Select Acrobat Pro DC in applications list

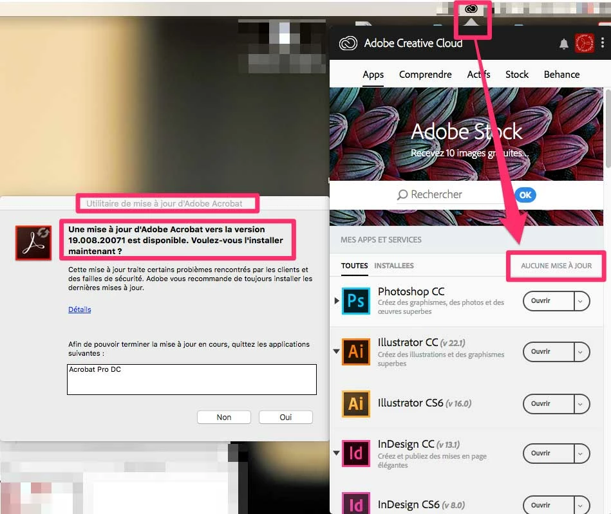pos(95,369)
